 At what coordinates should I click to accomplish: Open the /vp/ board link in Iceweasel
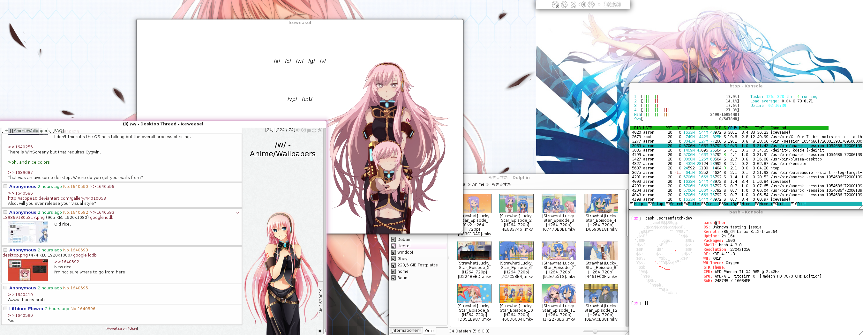click(x=292, y=99)
